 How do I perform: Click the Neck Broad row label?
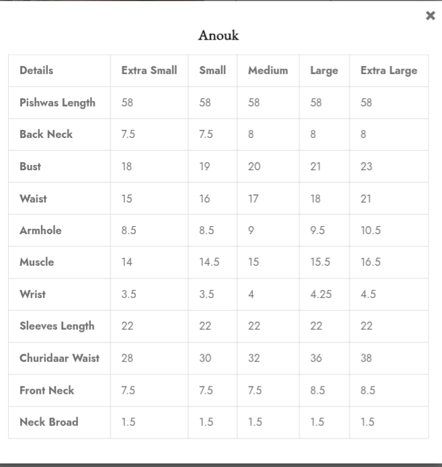click(48, 422)
